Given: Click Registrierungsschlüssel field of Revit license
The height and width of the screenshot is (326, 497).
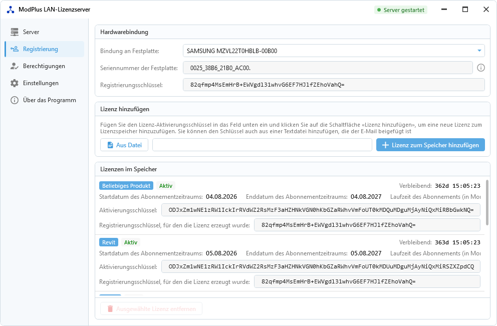Looking at the screenshot, I should (x=367, y=281).
